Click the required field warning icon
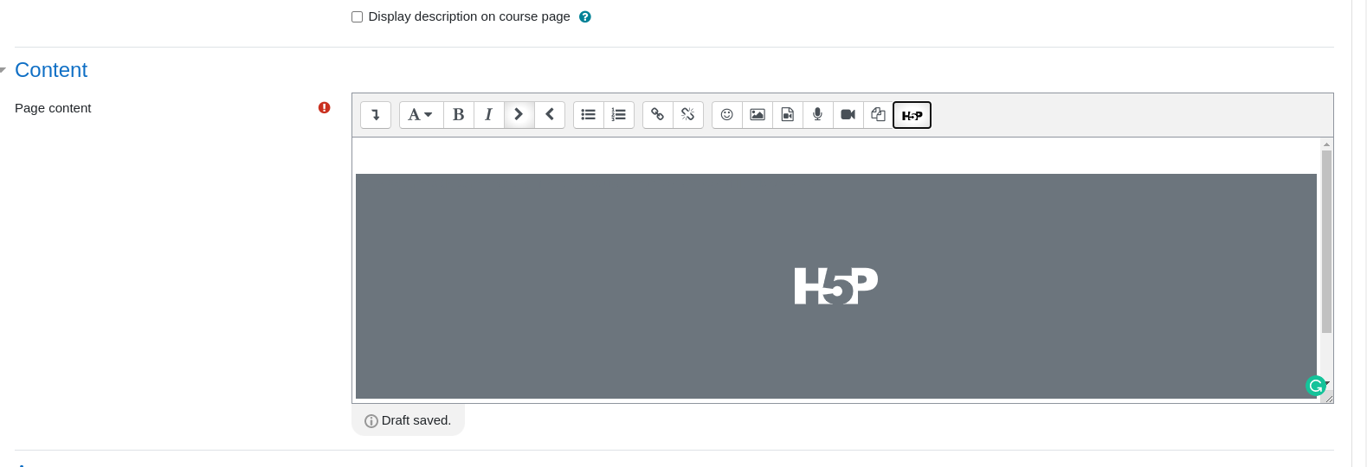This screenshot has width=1367, height=467. 324,108
